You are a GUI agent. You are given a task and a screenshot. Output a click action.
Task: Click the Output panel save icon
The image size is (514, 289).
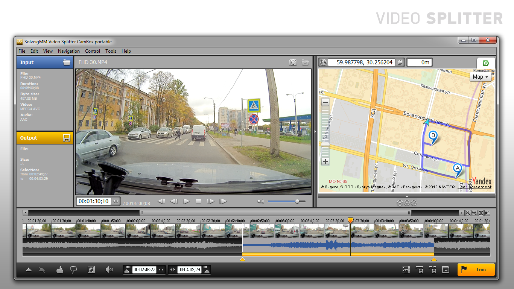(x=67, y=138)
